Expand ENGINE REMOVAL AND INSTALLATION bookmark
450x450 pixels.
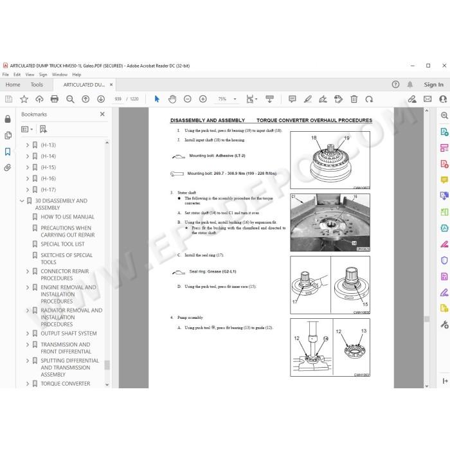click(28, 287)
